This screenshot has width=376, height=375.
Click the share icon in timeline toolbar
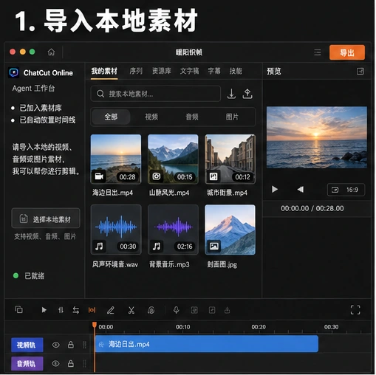[x=227, y=310]
